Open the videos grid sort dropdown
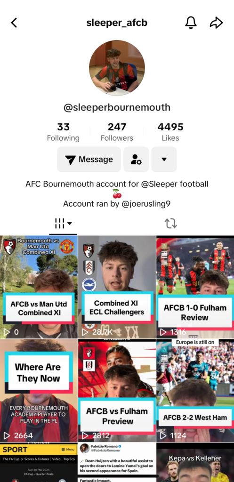Viewport: 234px width, 482px height. (x=63, y=224)
